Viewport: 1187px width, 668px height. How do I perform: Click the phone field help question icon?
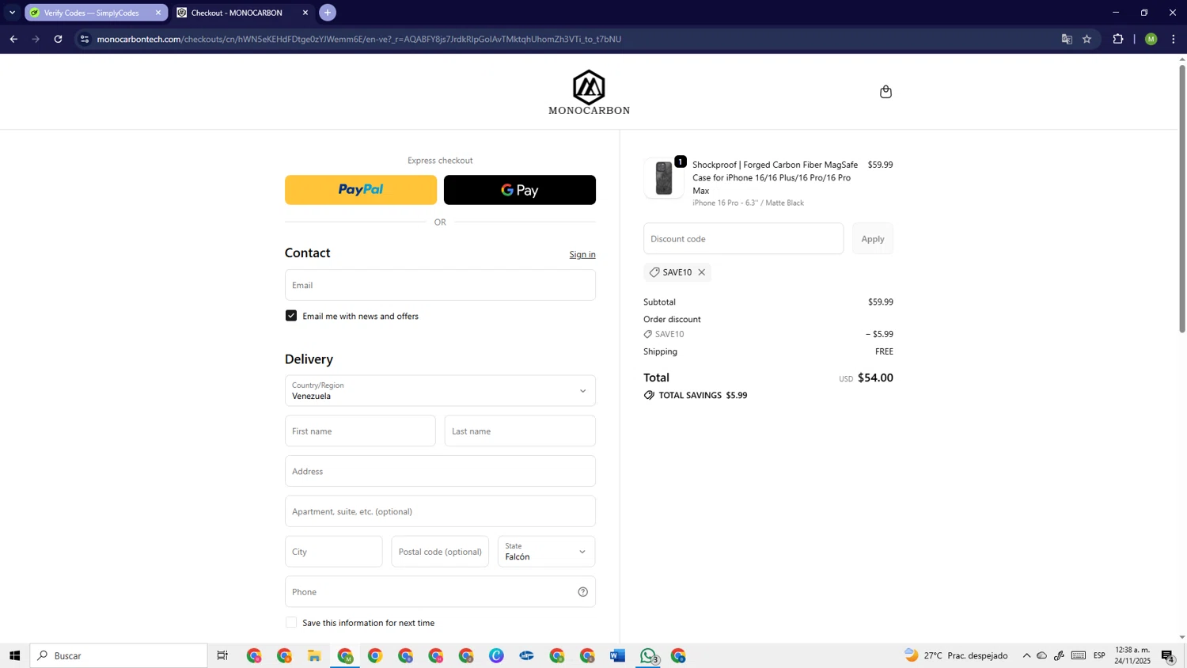point(582,592)
